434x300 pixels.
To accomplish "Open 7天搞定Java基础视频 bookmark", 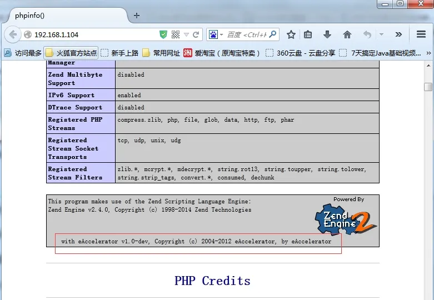I will (380, 53).
